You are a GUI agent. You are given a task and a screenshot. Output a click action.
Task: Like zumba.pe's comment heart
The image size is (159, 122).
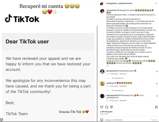pyautogui.click(x=157, y=84)
